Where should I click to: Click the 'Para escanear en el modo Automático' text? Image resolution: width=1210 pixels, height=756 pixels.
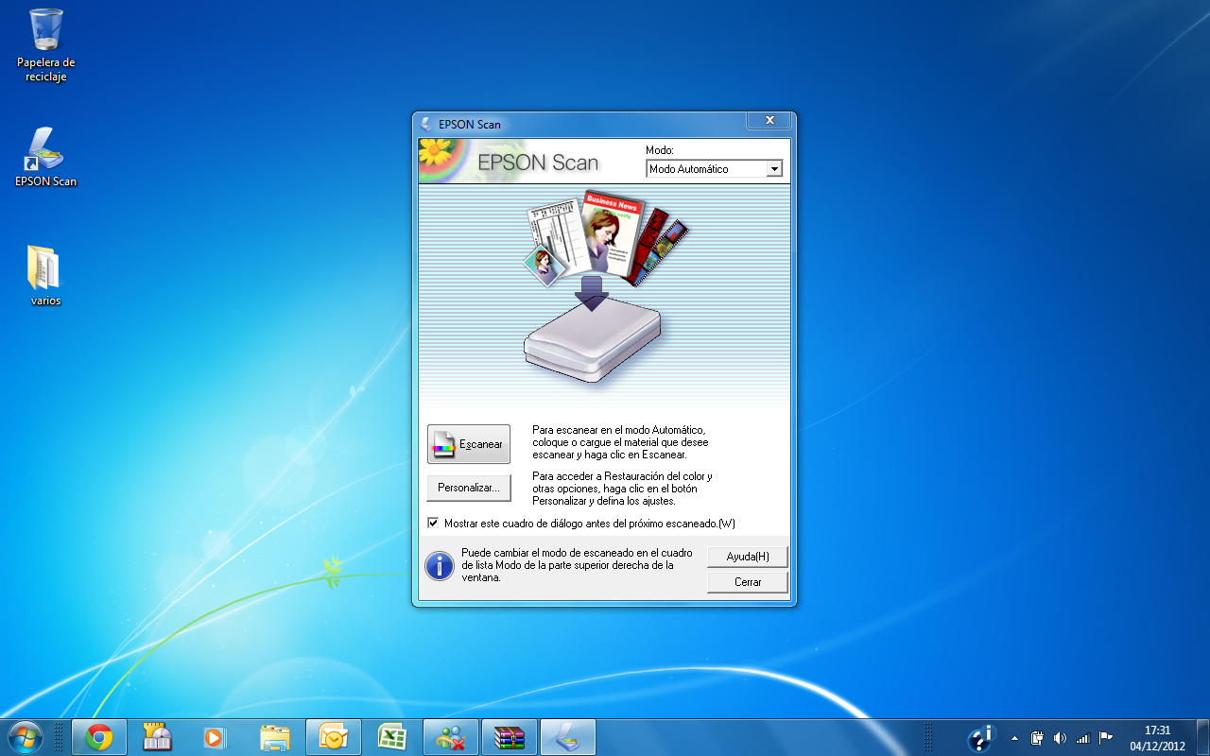tap(620, 442)
